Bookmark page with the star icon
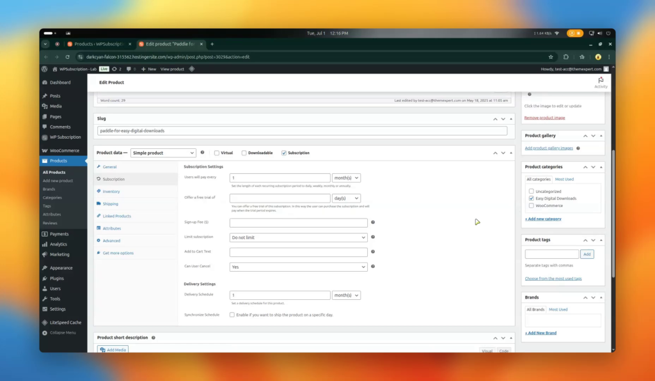The height and width of the screenshot is (381, 655). click(551, 57)
